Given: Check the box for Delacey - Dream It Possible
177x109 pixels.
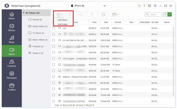Looking at the screenshot, I should (x=53, y=77).
